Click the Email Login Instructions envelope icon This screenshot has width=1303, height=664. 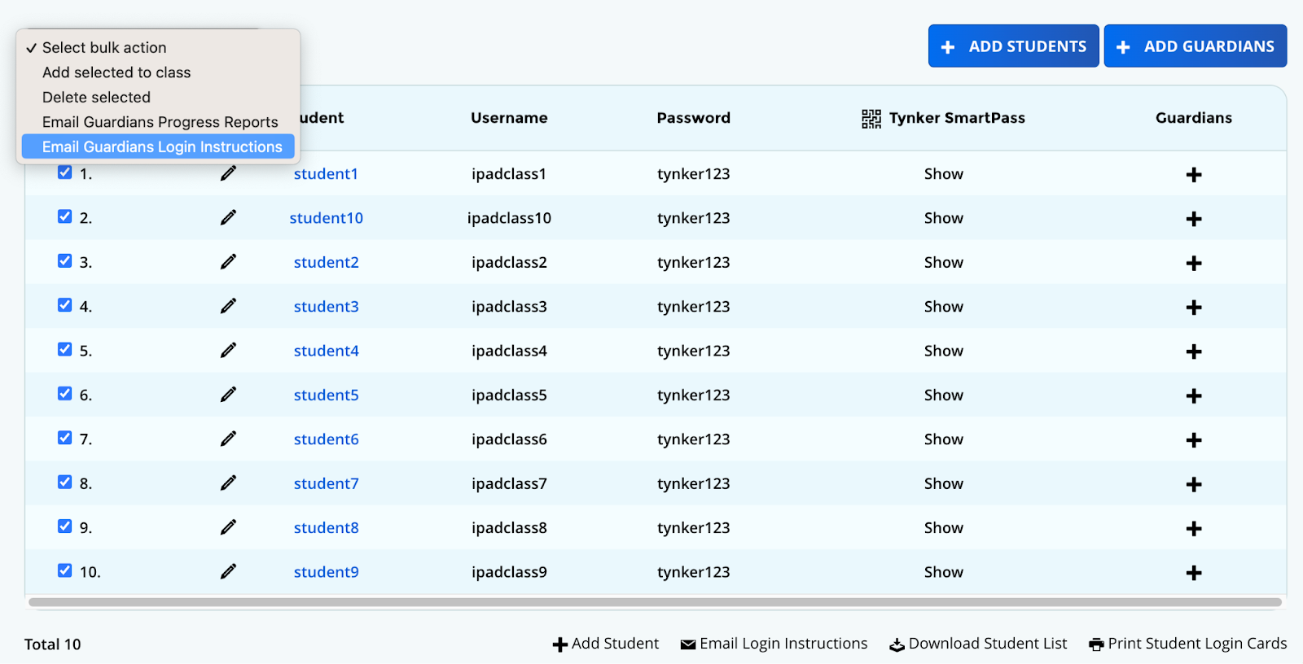(x=688, y=644)
